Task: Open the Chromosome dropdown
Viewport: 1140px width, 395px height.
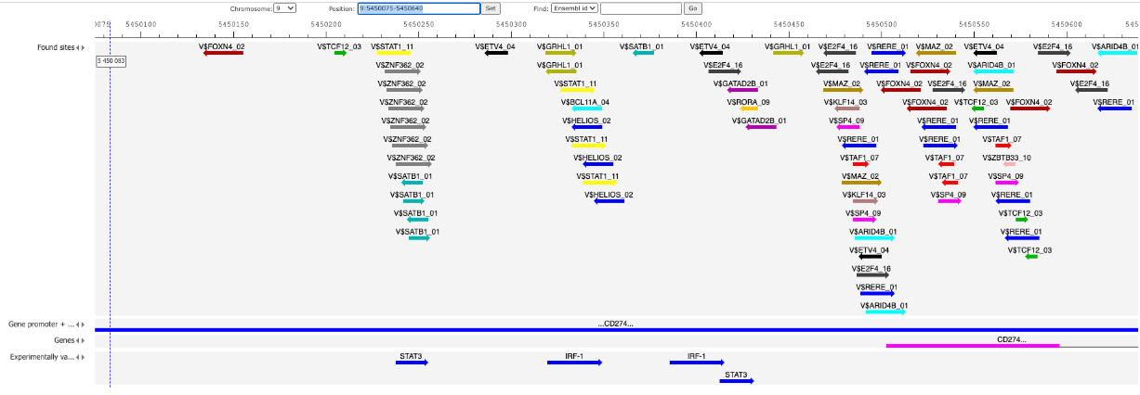Action: click(x=285, y=7)
